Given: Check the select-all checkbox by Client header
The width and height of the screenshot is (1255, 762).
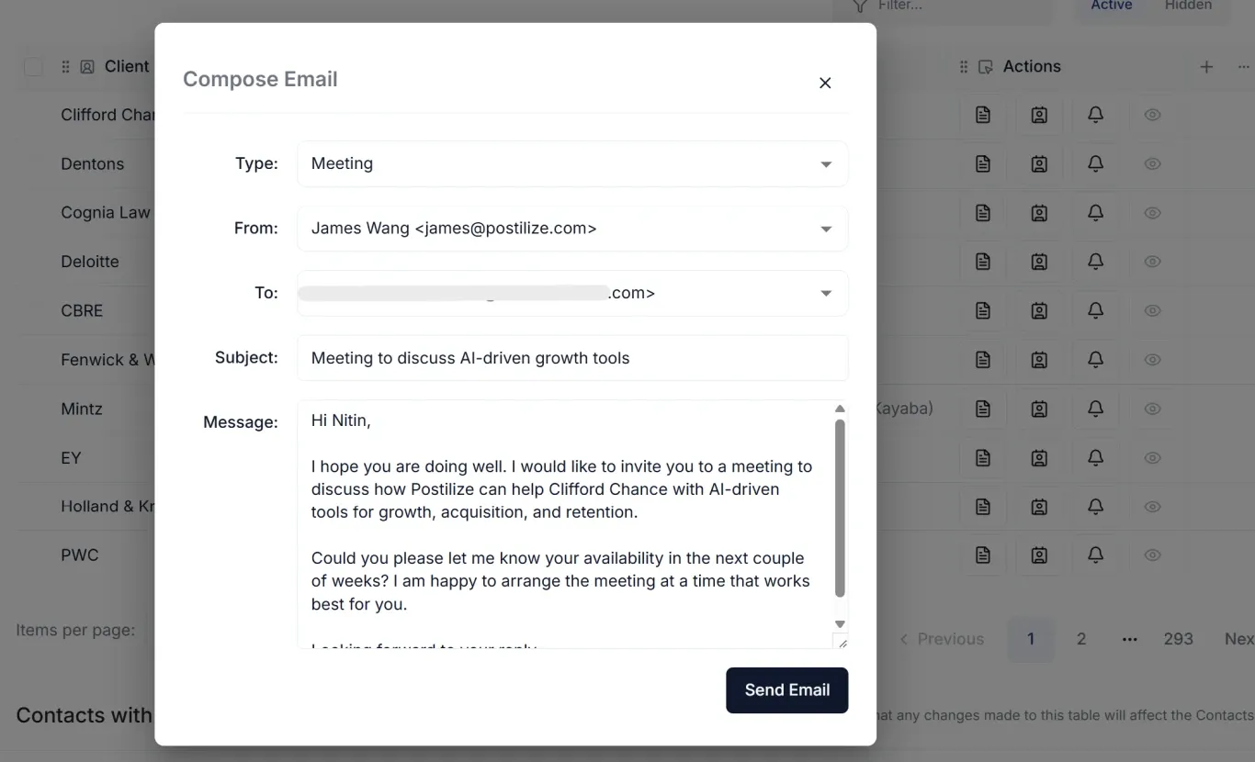Looking at the screenshot, I should [x=33, y=67].
